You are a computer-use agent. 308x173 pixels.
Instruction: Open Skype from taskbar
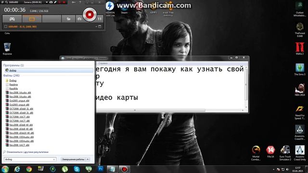pyautogui.click(x=77, y=169)
